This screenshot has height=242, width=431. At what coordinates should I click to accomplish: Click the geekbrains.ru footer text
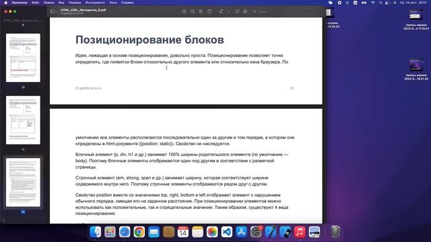tap(88, 88)
